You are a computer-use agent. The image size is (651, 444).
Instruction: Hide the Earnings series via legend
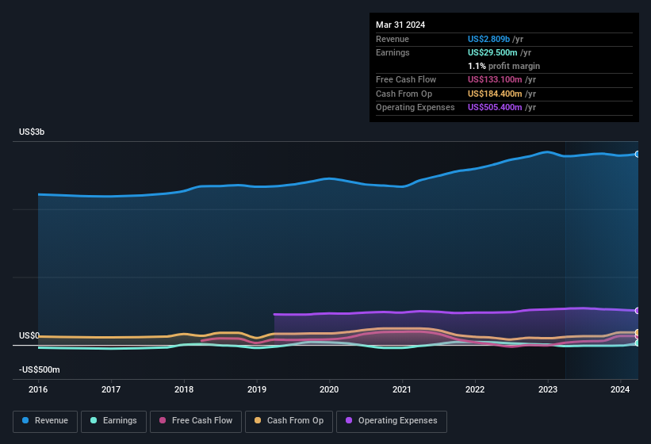tap(114, 421)
